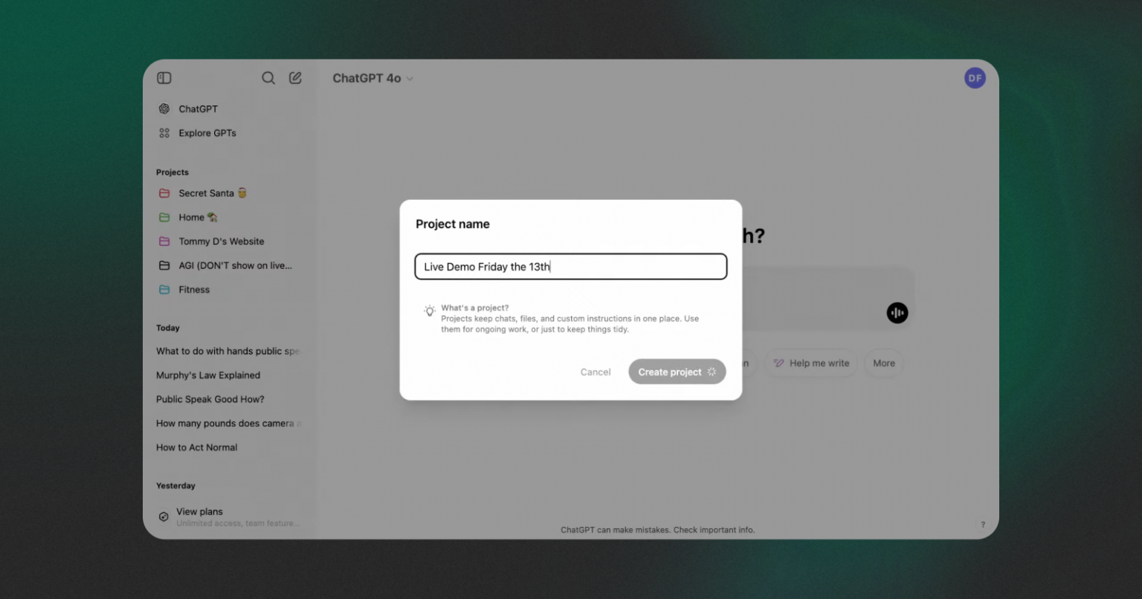
Task: Click View plans in the sidebar
Action: [229, 517]
